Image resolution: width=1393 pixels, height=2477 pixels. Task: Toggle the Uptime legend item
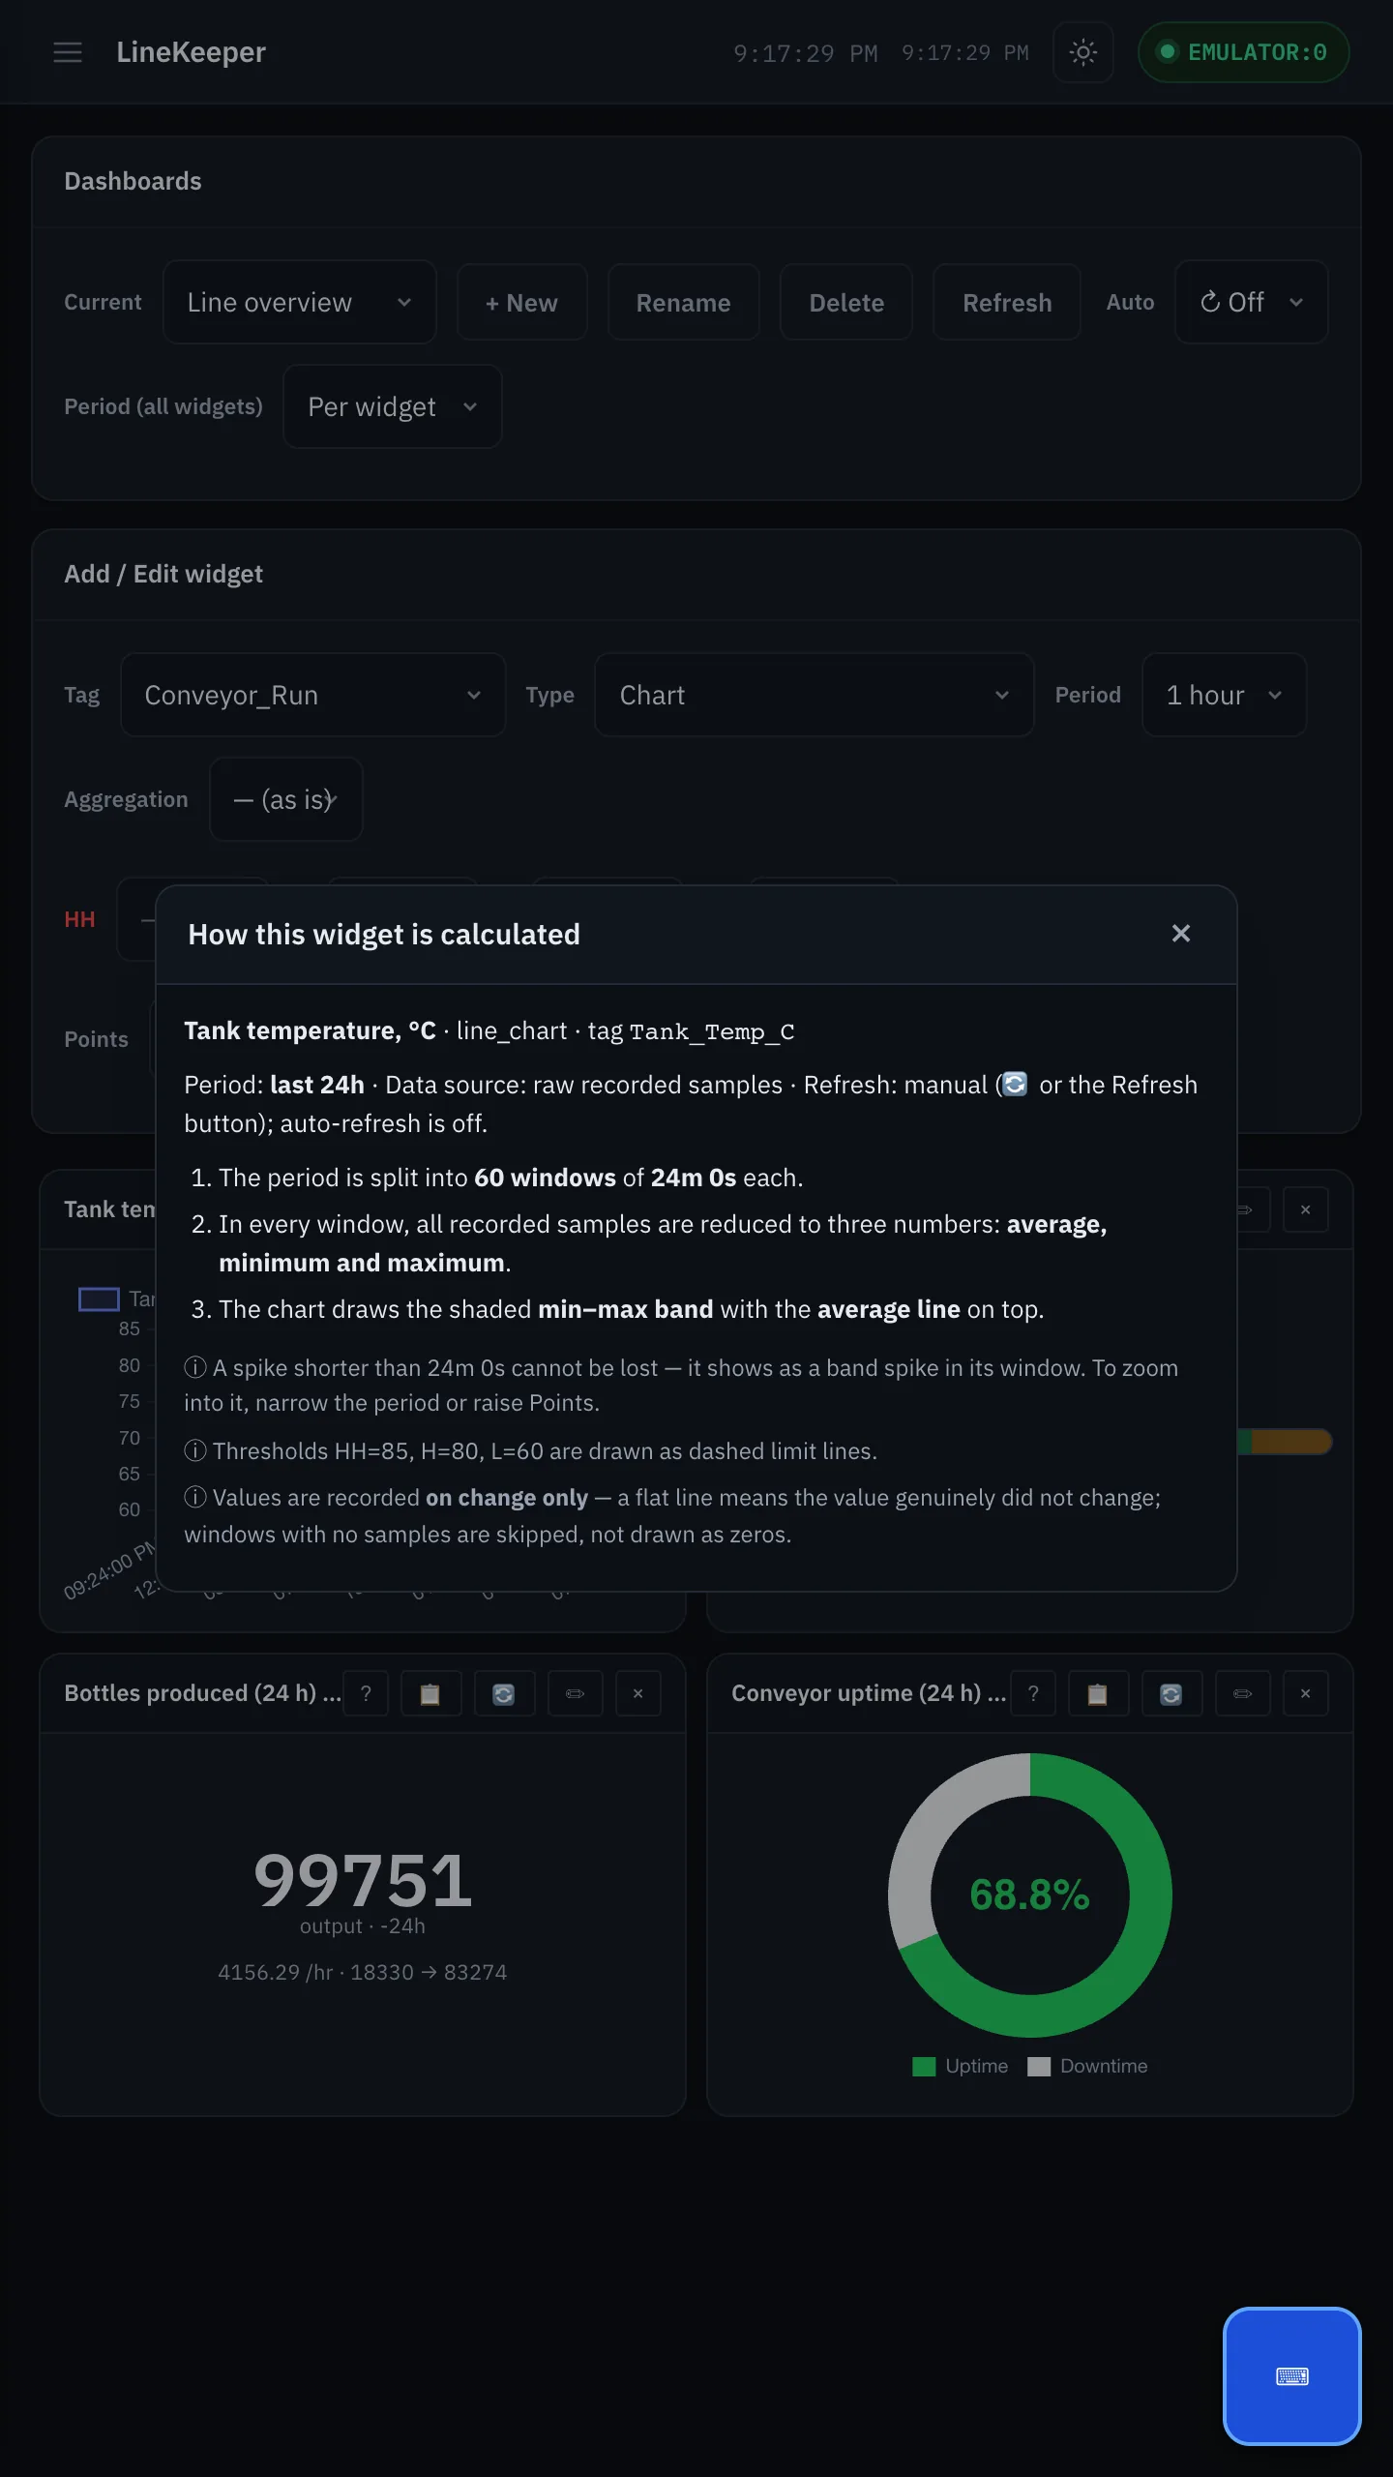pos(961,2066)
